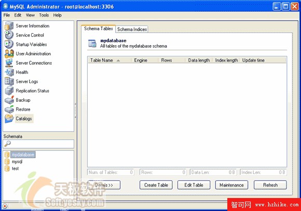Screen dimensions: 301x211
Task: Click the Catalogs folder icon
Action: [x=9, y=118]
